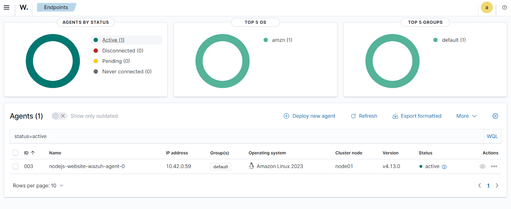The image size is (511, 209).
Task: Click the Wazuh logo home icon
Action: pos(24,7)
